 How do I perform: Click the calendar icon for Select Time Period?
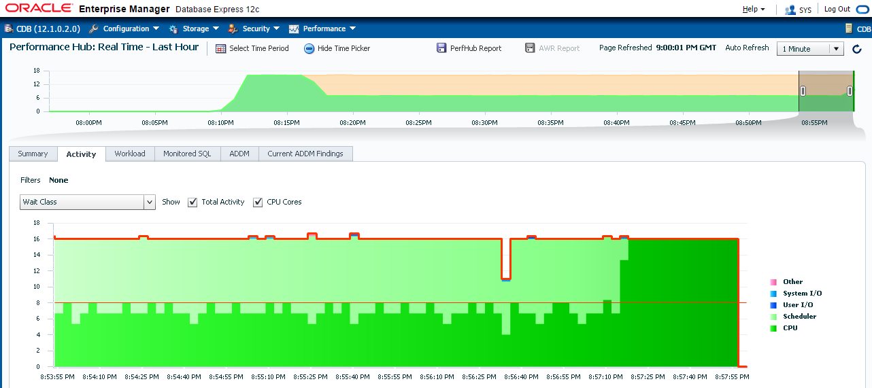[220, 48]
